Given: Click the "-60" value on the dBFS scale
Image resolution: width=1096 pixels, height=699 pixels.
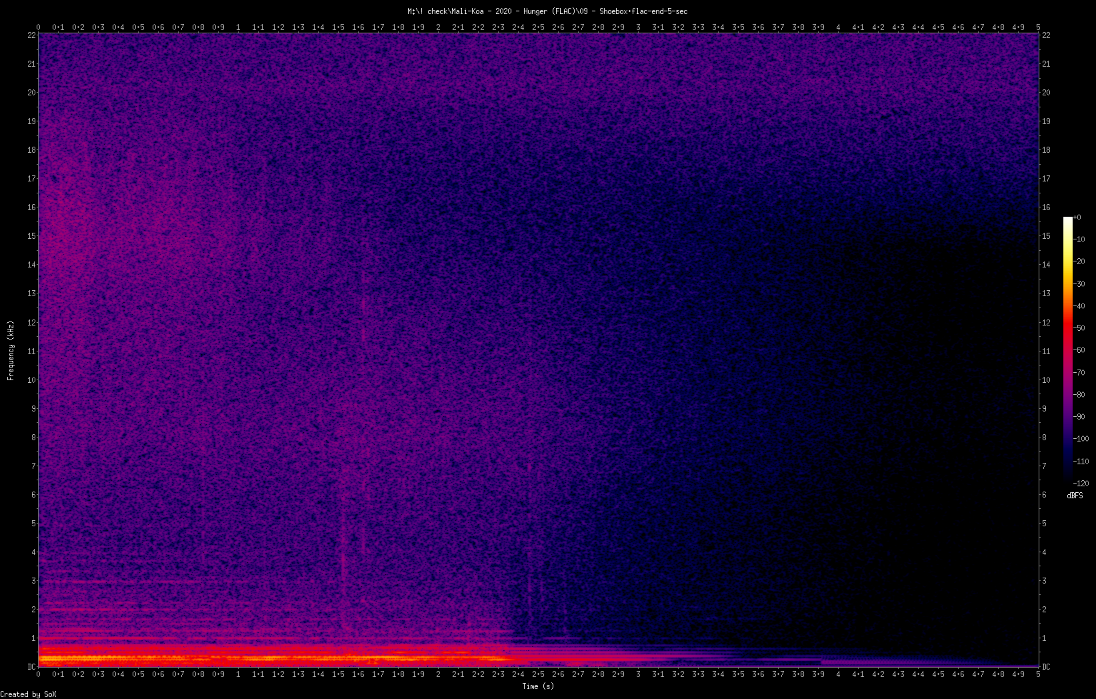Looking at the screenshot, I should coord(1079,350).
